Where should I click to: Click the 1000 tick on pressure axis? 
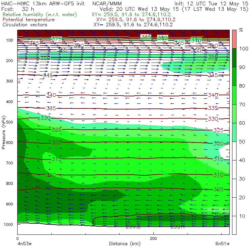8,224
